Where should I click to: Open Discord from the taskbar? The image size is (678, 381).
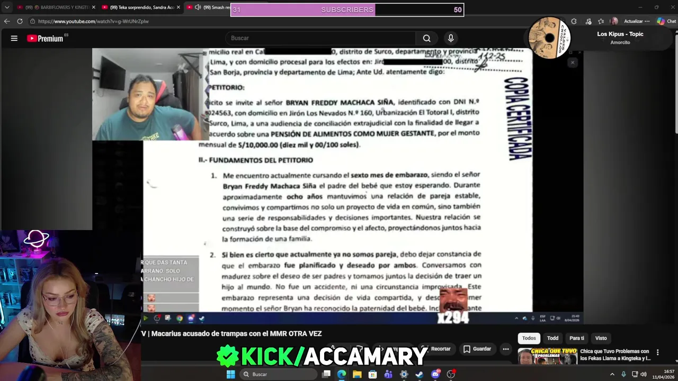(x=435, y=374)
